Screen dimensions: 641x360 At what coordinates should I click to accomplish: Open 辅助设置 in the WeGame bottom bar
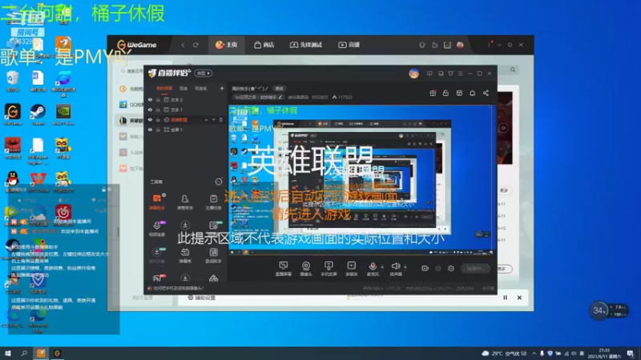click(x=202, y=298)
